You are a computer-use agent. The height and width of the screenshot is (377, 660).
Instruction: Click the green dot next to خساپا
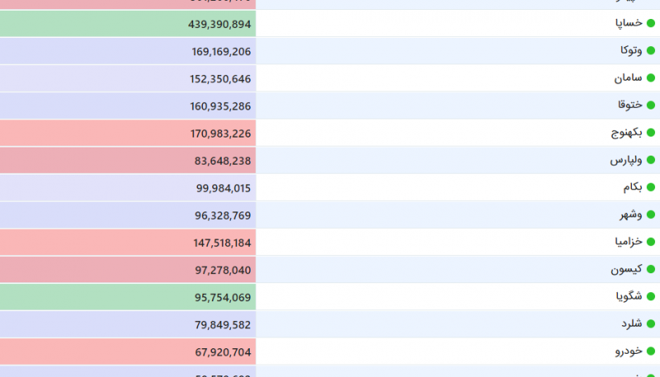(651, 23)
